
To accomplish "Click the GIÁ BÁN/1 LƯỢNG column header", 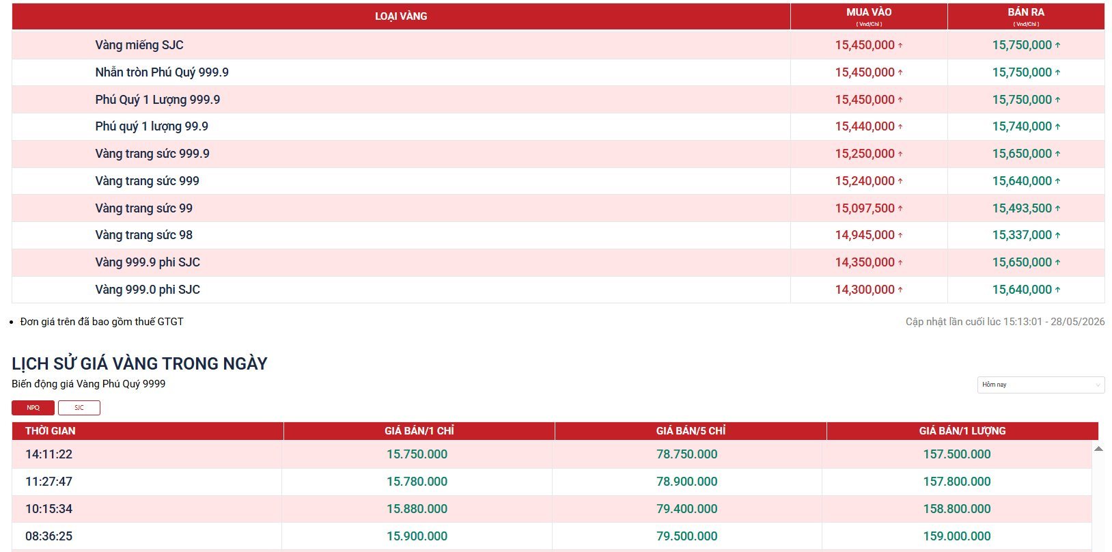I will coord(962,431).
